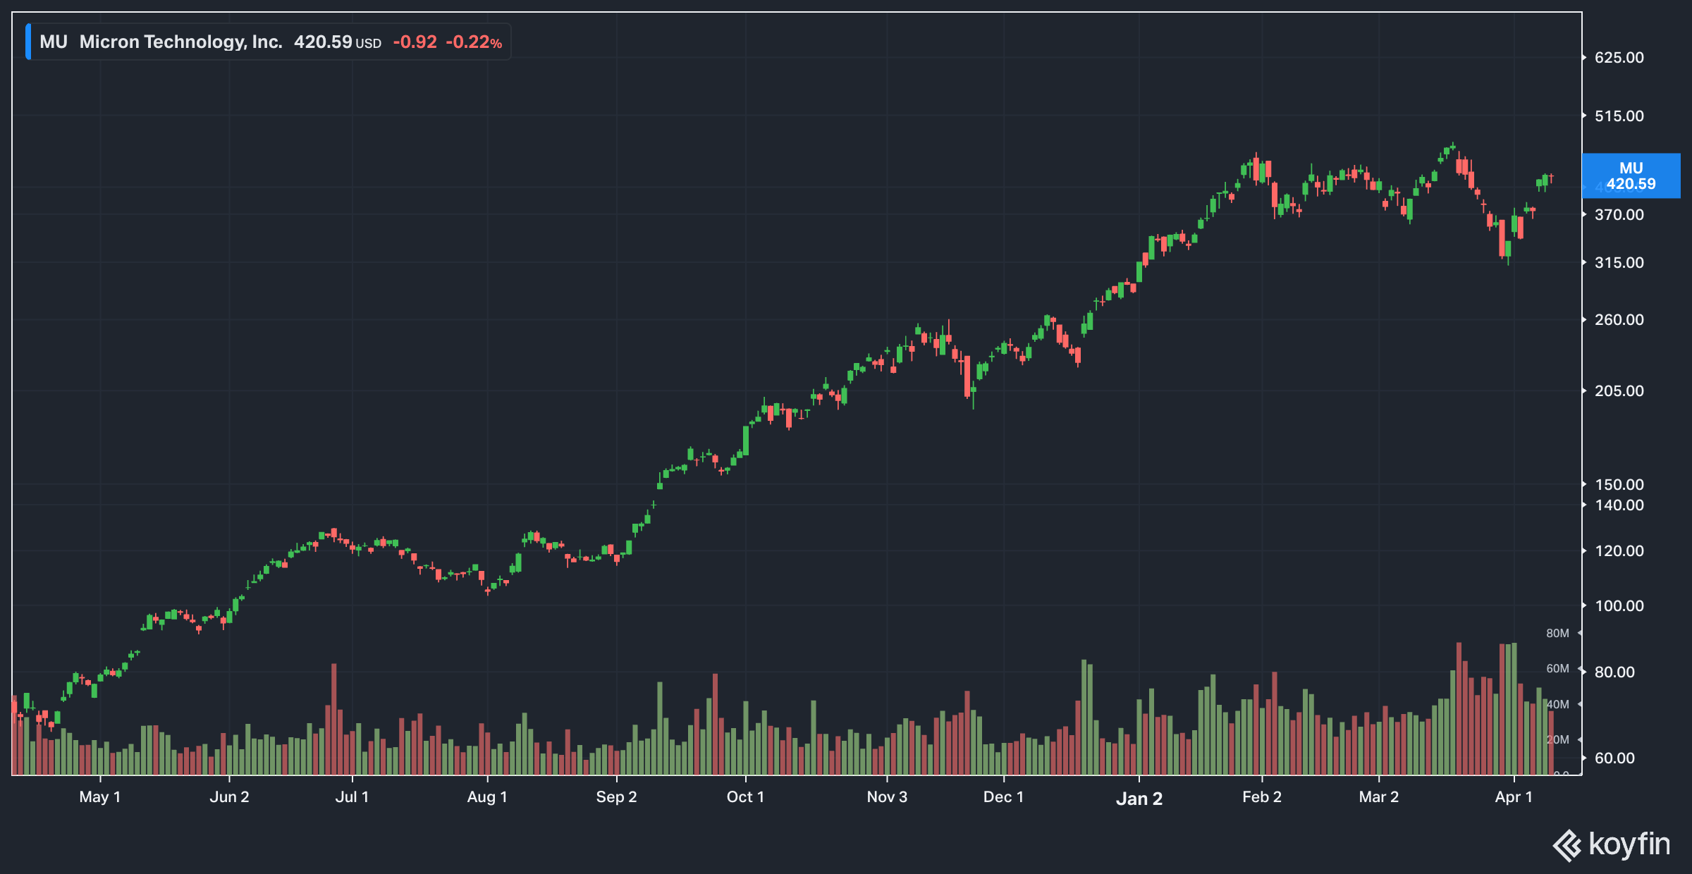The width and height of the screenshot is (1692, 874).
Task: Click the Oct 1 date label
Action: pyautogui.click(x=745, y=797)
